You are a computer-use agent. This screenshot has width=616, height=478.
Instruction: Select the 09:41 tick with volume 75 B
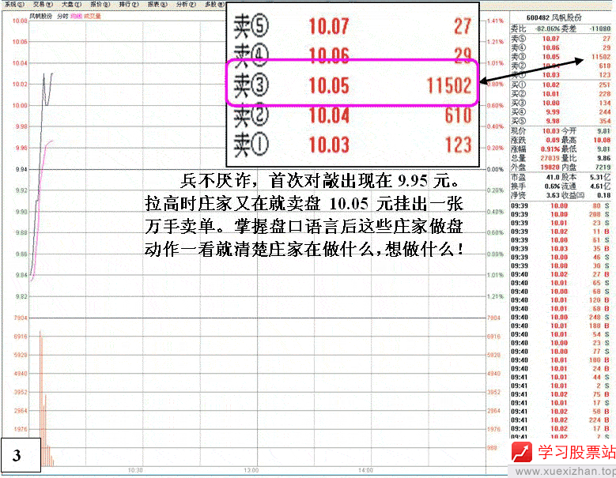(561, 394)
